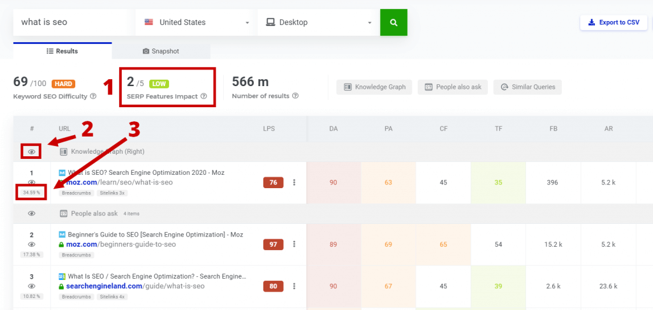This screenshot has width=653, height=310.
Task: Toggle eye icon under rank 2 result
Action: (31, 244)
